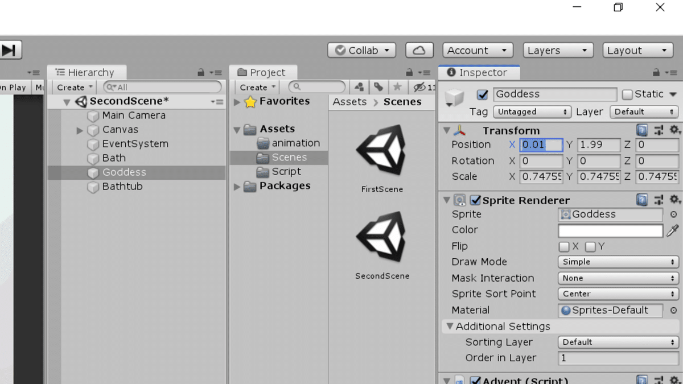
Task: Toggle the Static checkbox
Action: pyautogui.click(x=627, y=94)
